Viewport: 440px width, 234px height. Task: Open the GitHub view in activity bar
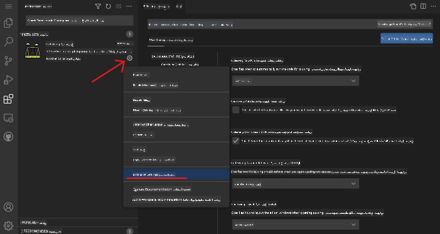pos(8,137)
